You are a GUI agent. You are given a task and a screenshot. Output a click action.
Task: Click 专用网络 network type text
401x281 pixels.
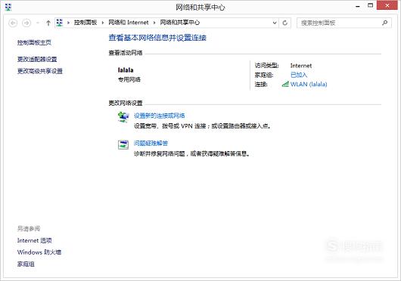pyautogui.click(x=129, y=79)
